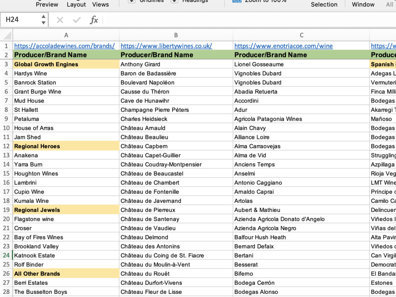
Task: Select the Baron de Badassière cell
Action: 176,73
